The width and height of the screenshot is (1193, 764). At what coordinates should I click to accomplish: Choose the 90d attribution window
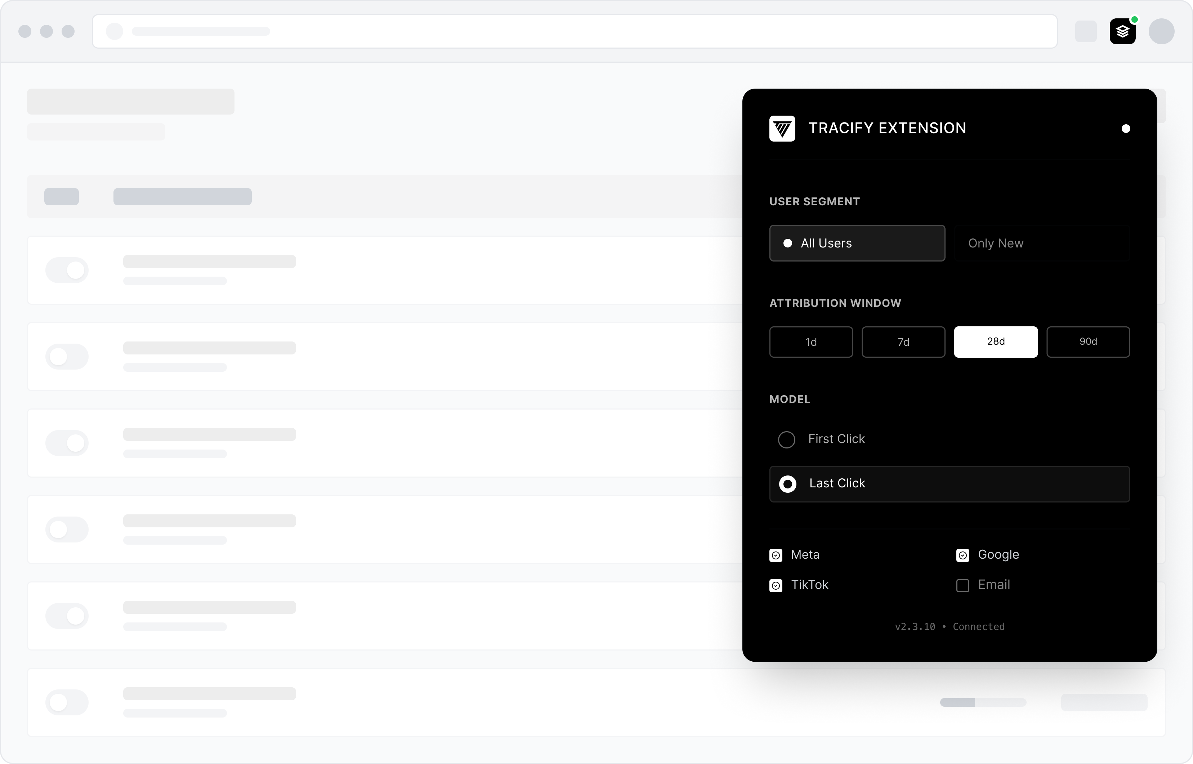1088,342
